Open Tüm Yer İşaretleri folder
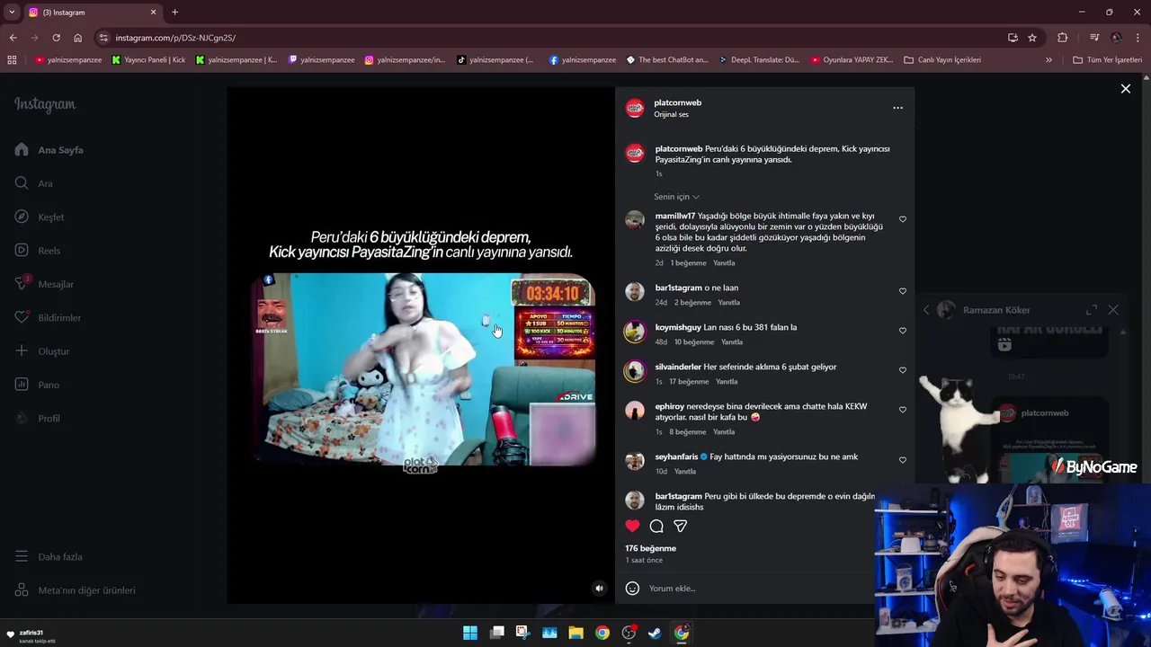Image resolution: width=1151 pixels, height=647 pixels. click(x=1108, y=60)
